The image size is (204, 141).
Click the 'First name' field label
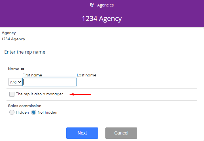[32, 75]
